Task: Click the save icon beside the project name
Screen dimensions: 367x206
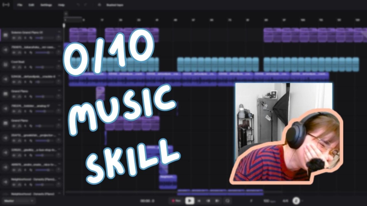Action: (99, 5)
